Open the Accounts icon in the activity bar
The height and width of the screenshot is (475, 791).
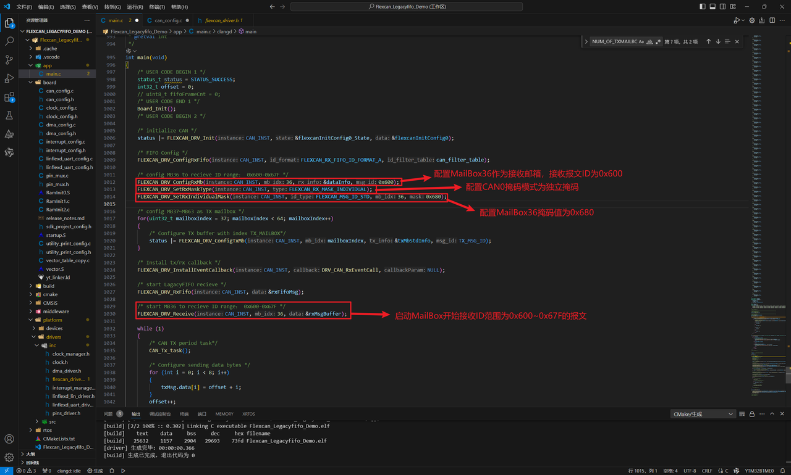(9, 439)
